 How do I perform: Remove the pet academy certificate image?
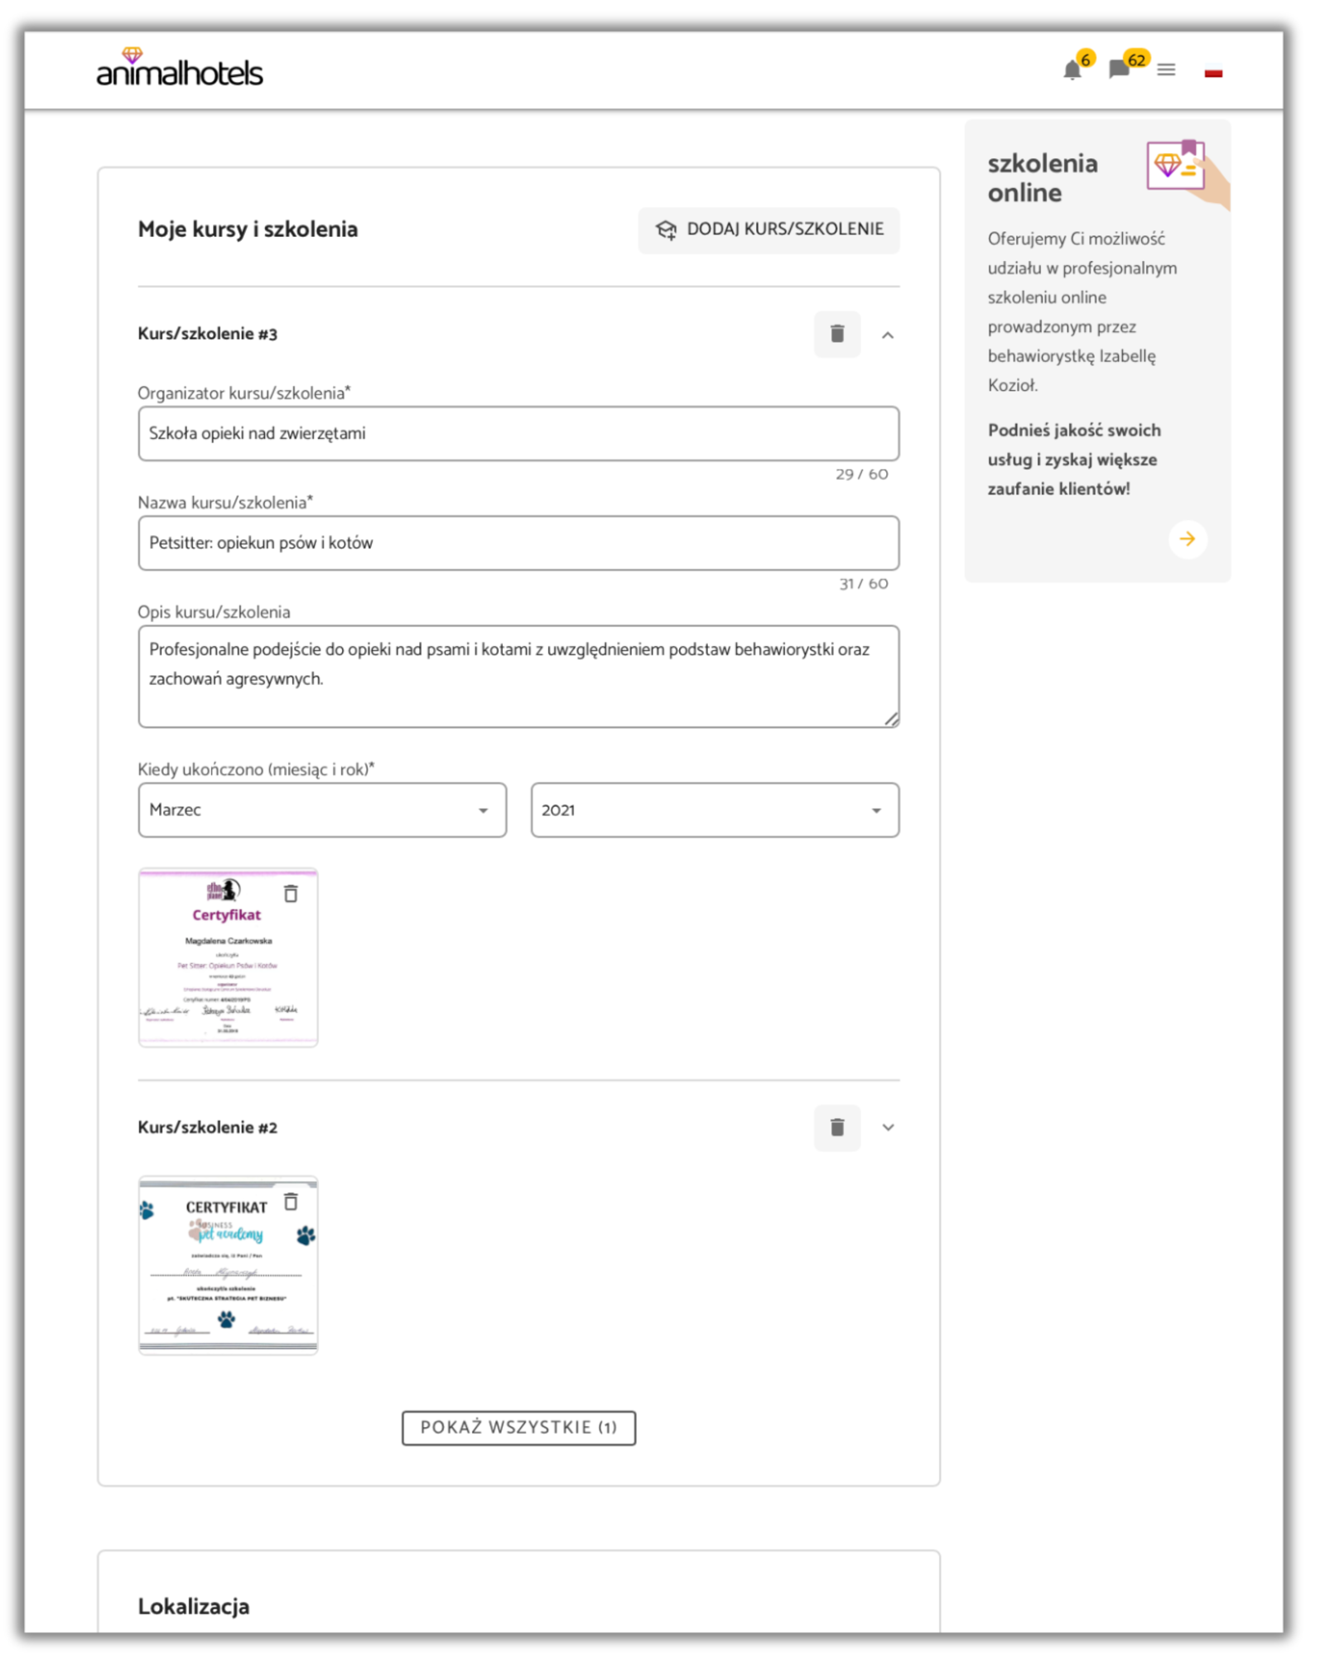[291, 1202]
